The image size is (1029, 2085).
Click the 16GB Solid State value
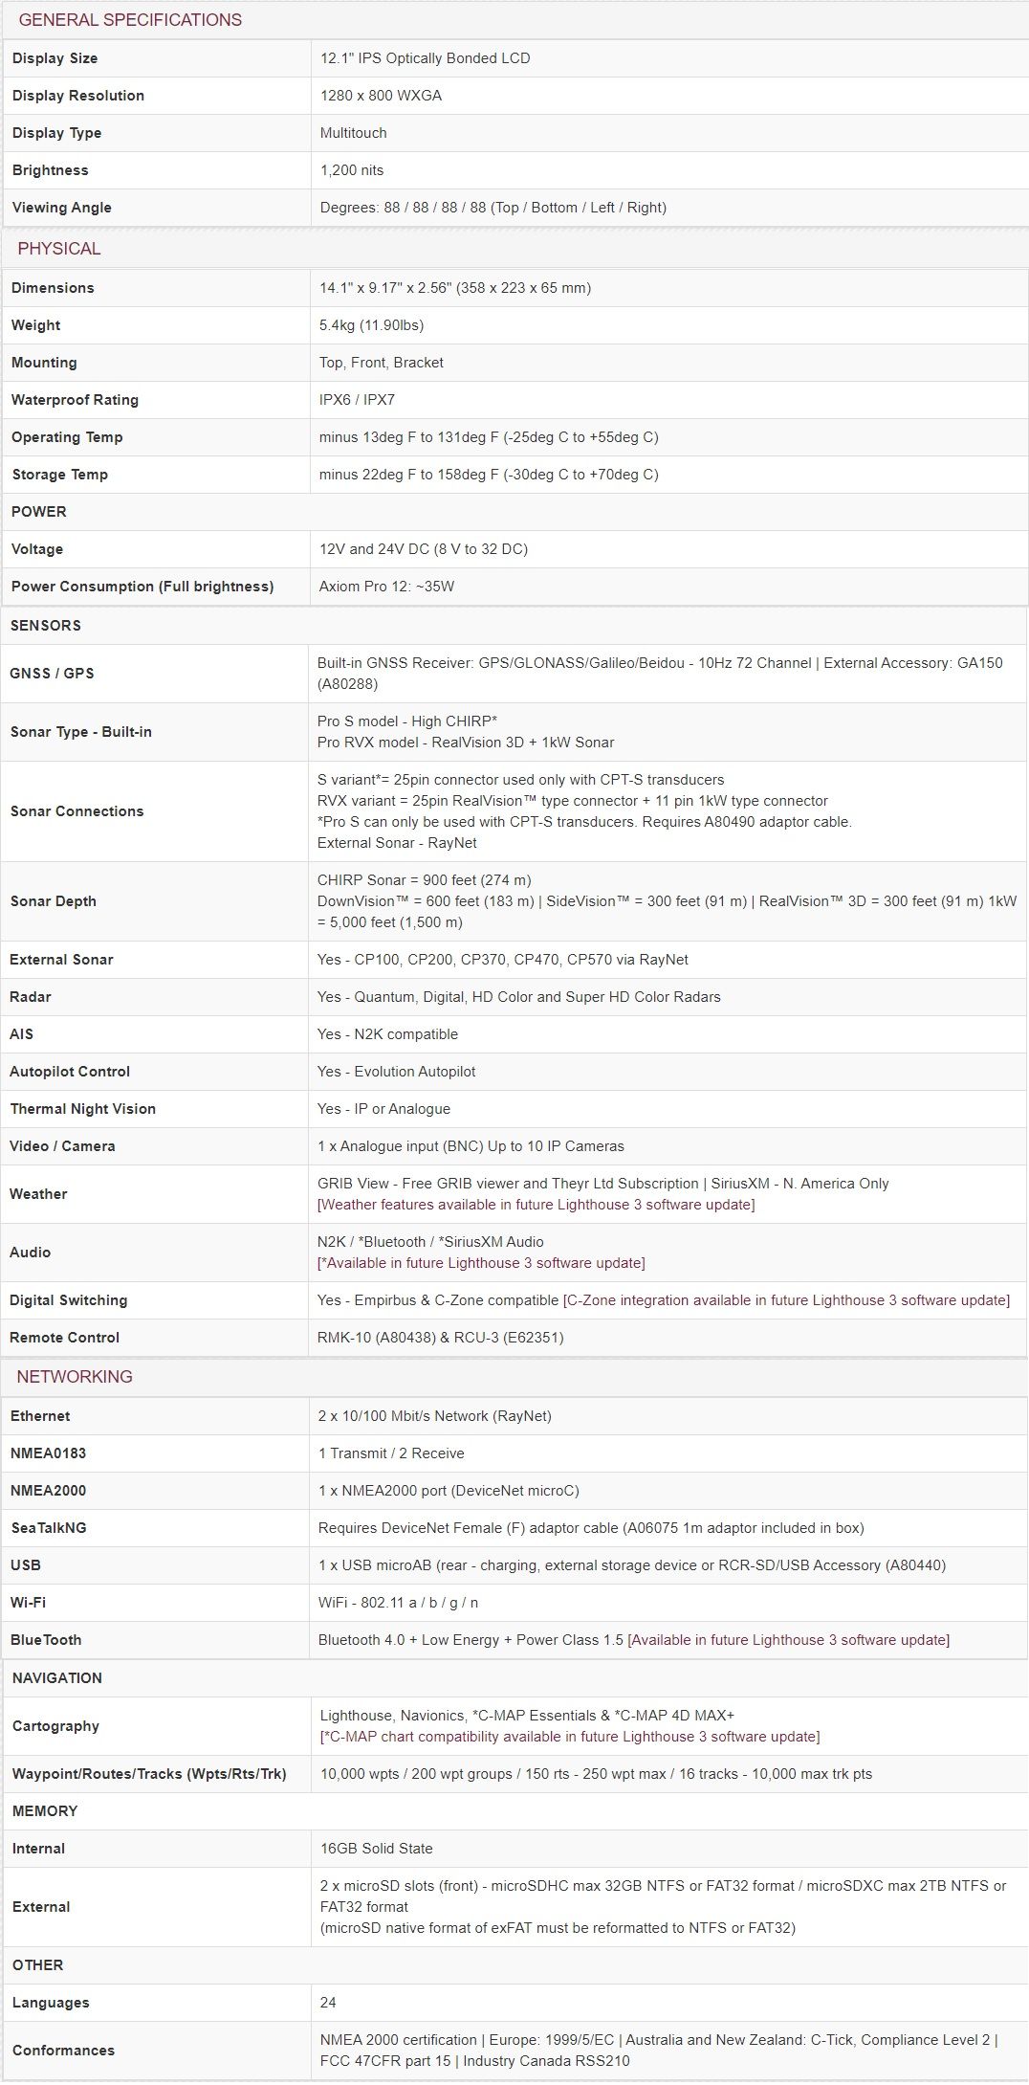pos(376,1849)
